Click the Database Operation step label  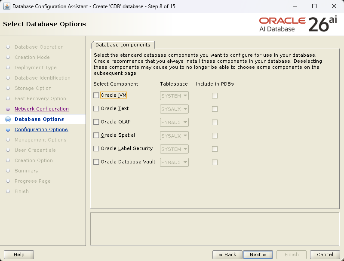click(39, 47)
